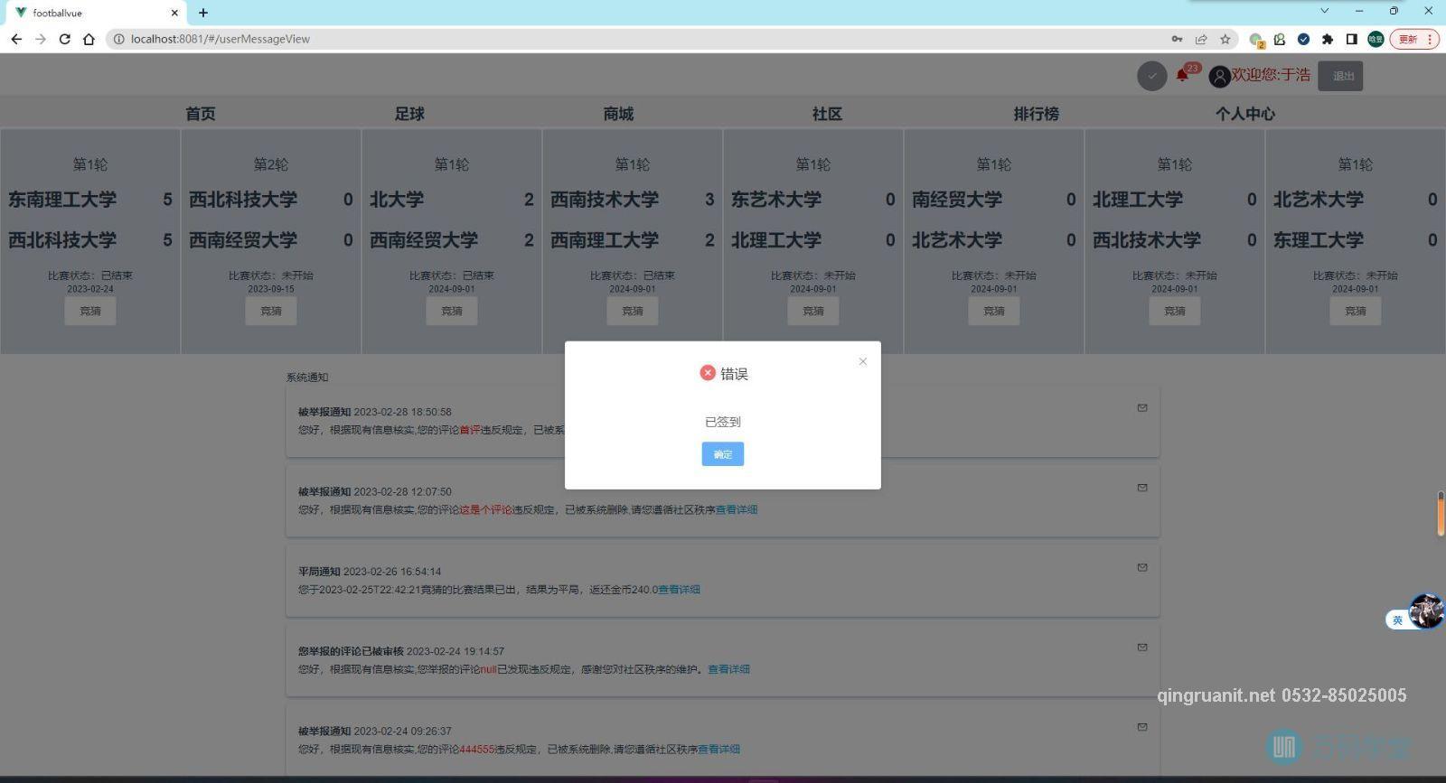This screenshot has width=1446, height=783.
Task: Click browser home icon
Action: (x=89, y=39)
